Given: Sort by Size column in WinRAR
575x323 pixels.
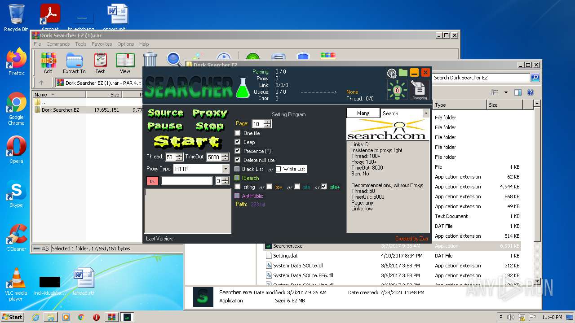Looking at the screenshot, I should pos(105,94).
